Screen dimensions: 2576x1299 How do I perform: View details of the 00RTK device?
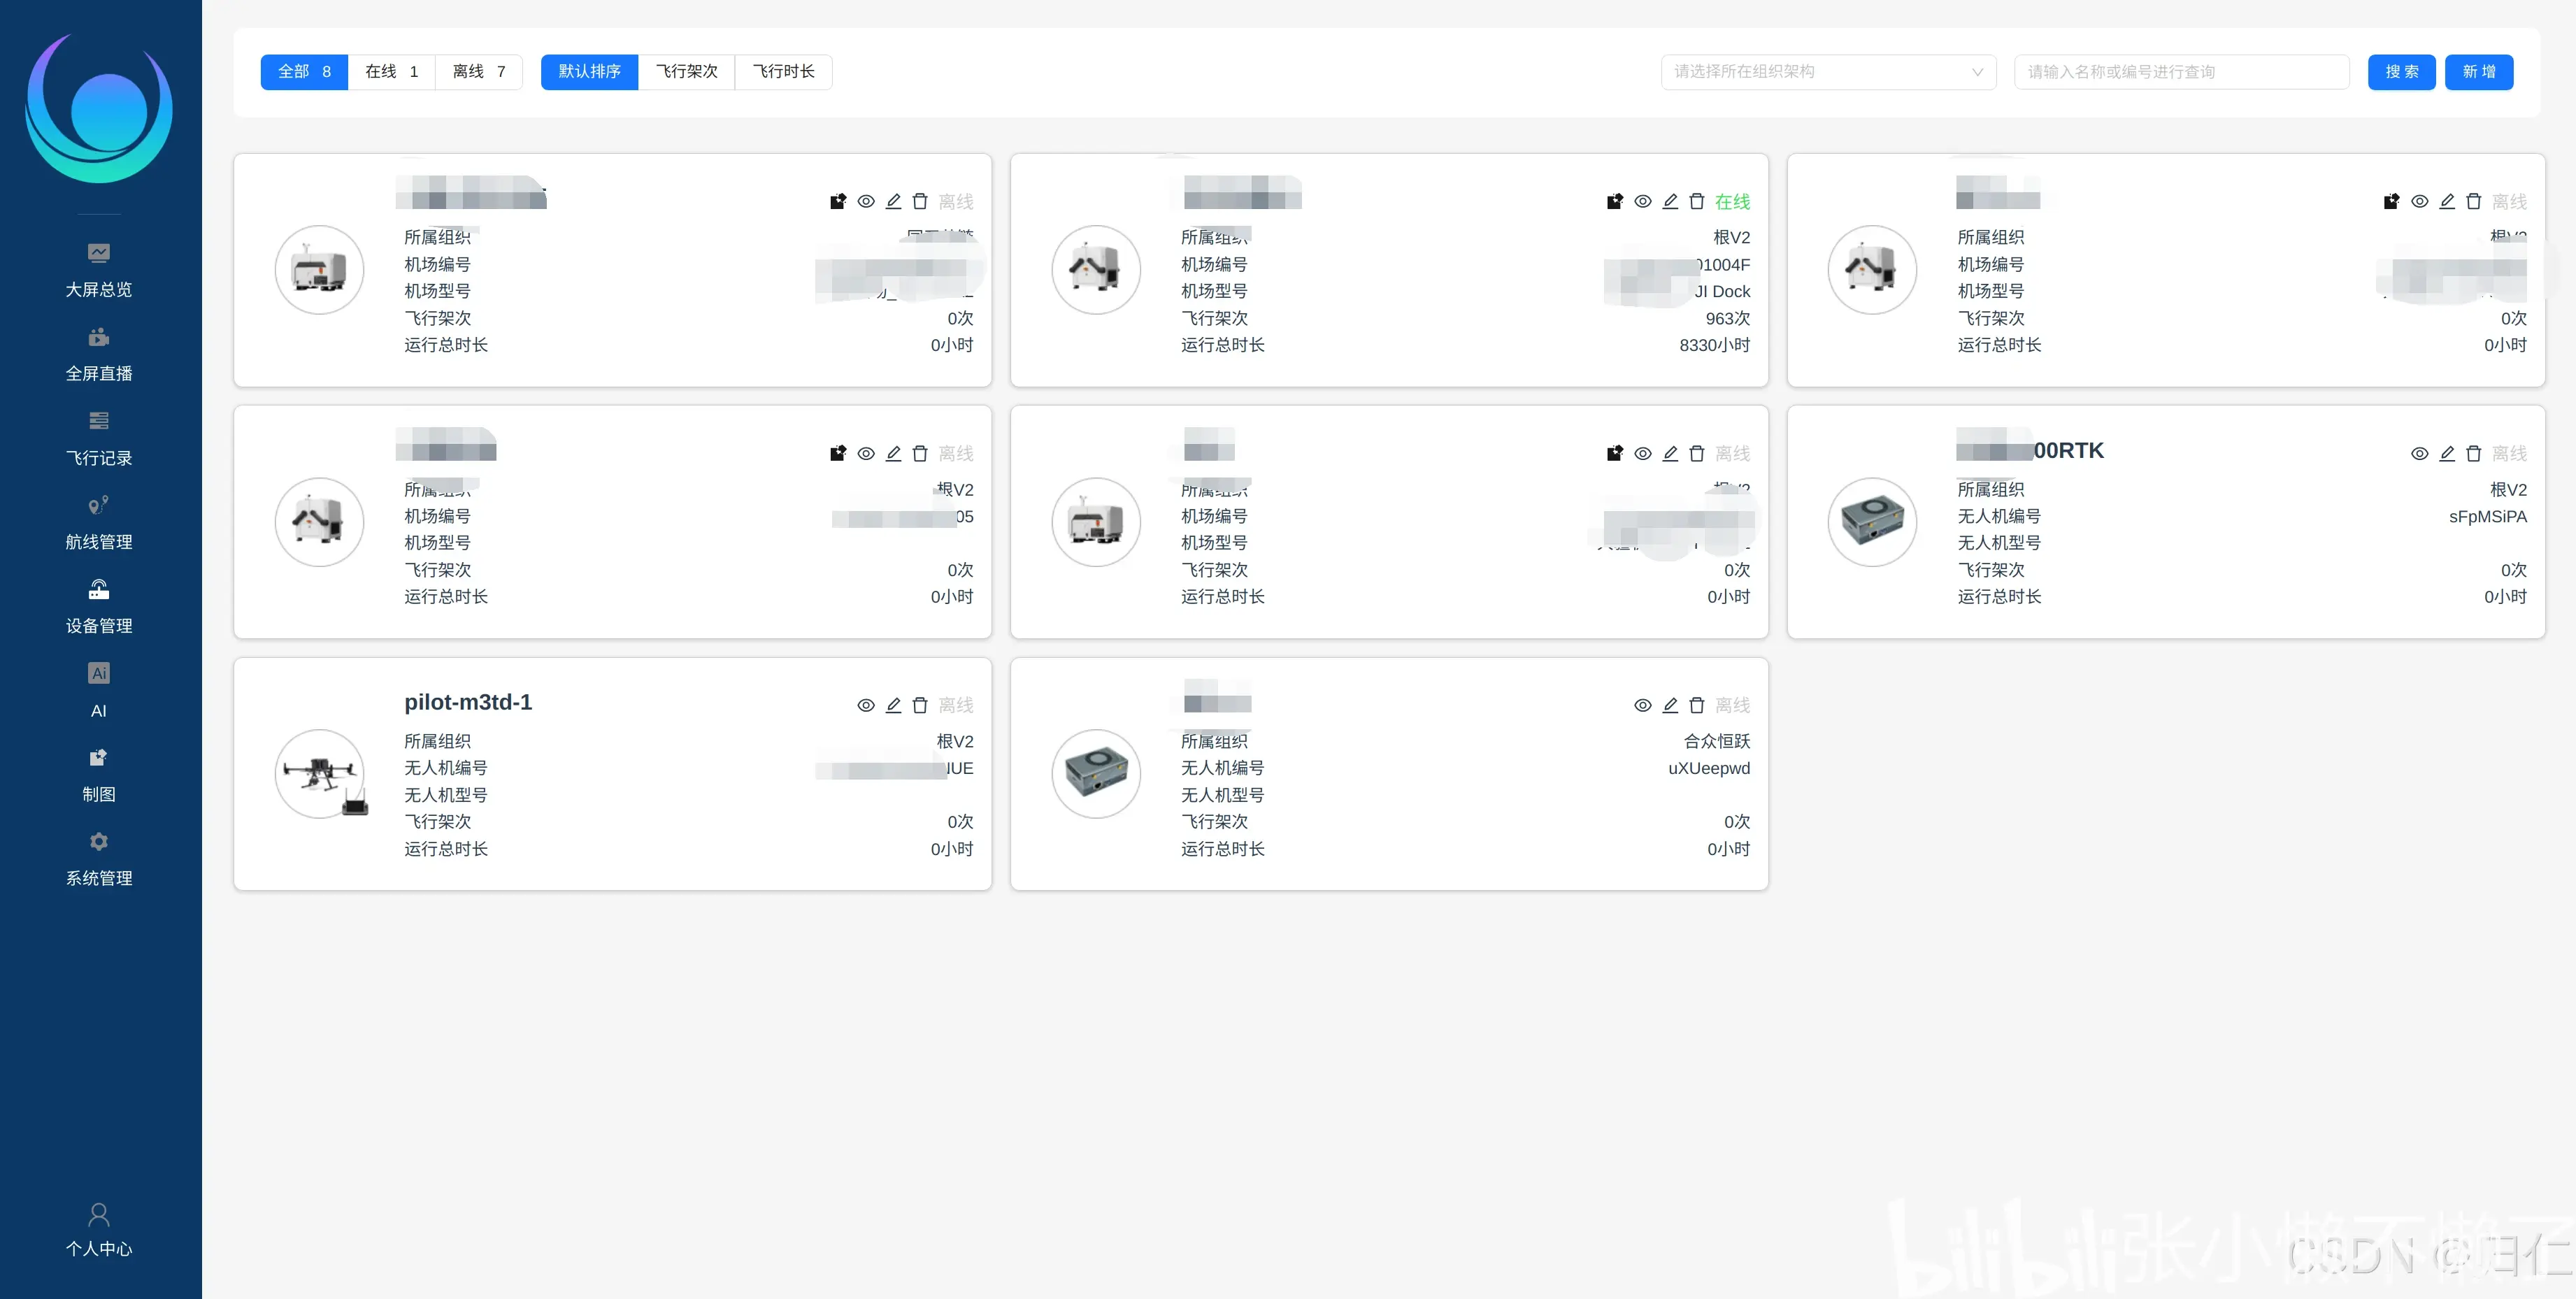pos(2419,453)
